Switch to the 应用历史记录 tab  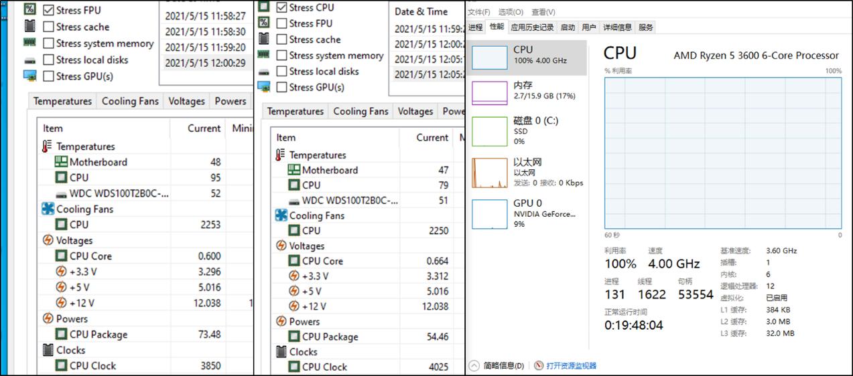point(532,27)
